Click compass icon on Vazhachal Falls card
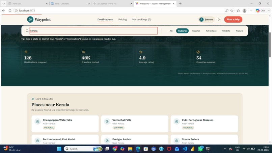The width and height of the screenshot is (272, 153). point(107,122)
